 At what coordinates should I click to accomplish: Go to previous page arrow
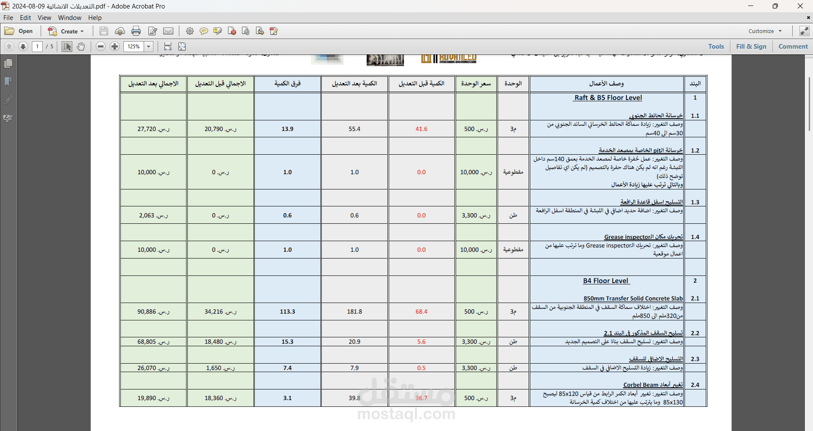9,47
